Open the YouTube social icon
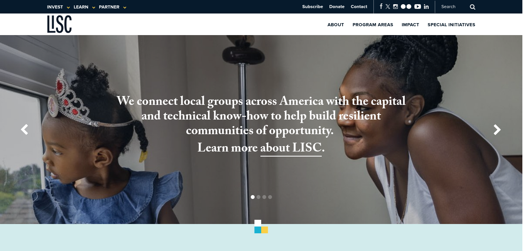The image size is (527, 251). tap(417, 7)
